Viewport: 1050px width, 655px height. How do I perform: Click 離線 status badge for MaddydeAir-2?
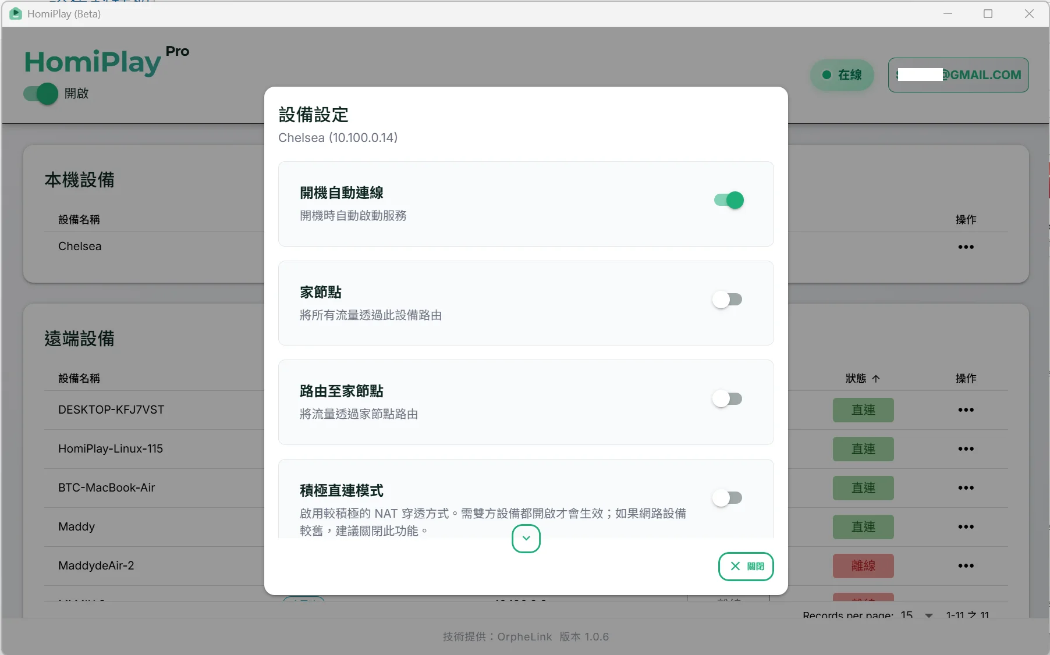tap(863, 566)
